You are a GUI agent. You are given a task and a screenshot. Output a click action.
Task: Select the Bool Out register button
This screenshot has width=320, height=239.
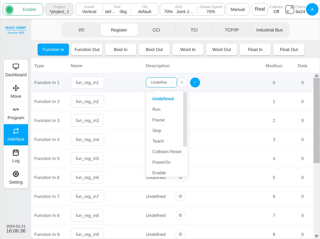click(x=154, y=49)
